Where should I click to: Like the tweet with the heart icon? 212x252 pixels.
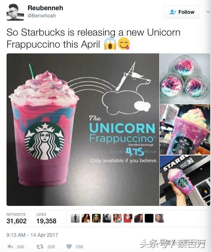(69, 247)
